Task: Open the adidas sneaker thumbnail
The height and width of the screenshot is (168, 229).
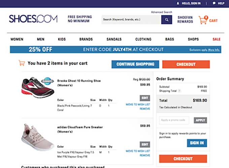Action: (38, 137)
